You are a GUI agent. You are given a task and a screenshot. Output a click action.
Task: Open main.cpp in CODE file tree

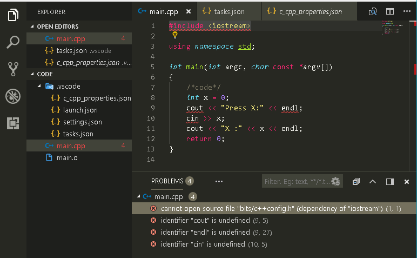(79, 145)
